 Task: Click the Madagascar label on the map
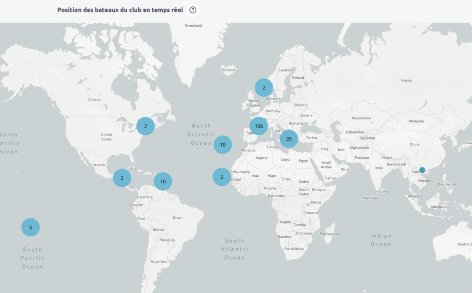[329, 234]
